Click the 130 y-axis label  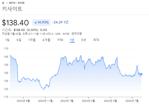(6, 81)
